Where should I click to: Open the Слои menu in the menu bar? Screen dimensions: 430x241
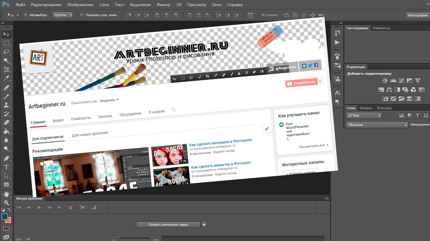pyautogui.click(x=104, y=5)
